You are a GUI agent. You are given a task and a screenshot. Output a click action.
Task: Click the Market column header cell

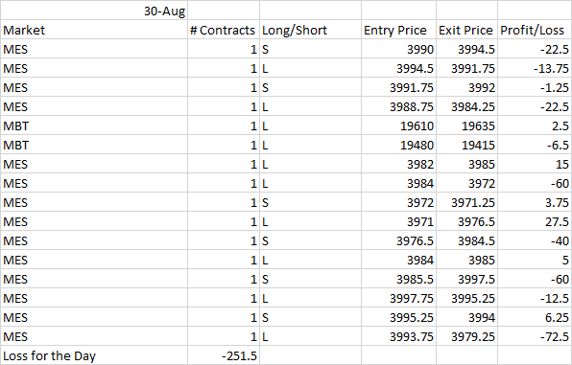pos(94,30)
